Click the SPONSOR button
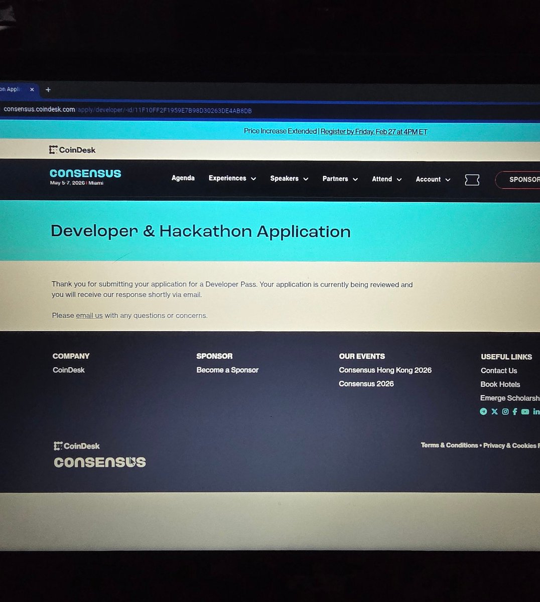The width and height of the screenshot is (540, 602). [524, 179]
